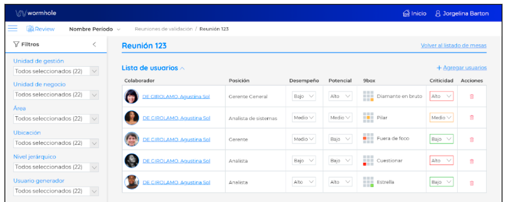Open Unidad de gestión filter dropdown

click(56, 71)
